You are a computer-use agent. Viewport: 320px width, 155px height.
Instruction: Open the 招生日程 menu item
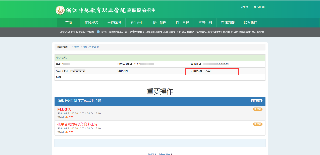click(x=182, y=23)
